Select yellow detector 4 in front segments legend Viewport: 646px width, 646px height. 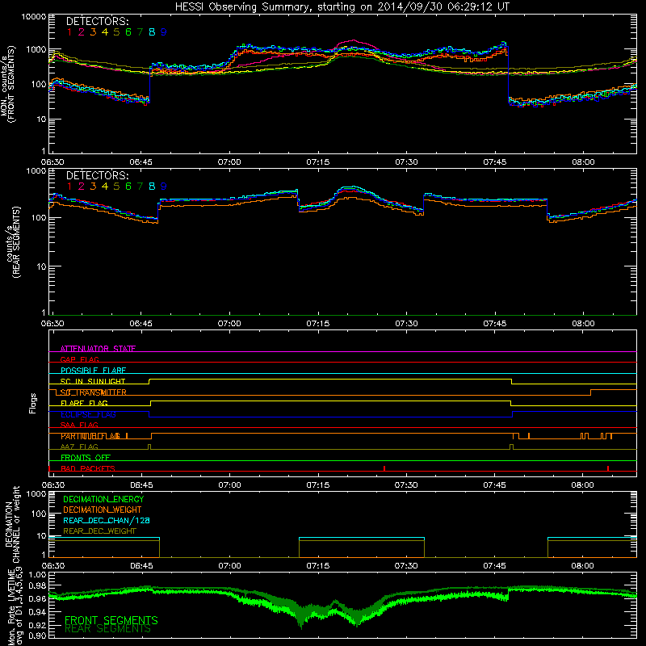105,32
